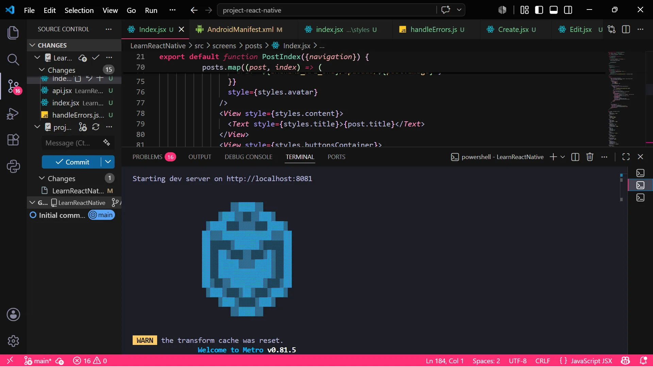
Task: Switch to PROBLEMS panel tab
Action: [x=154, y=157]
